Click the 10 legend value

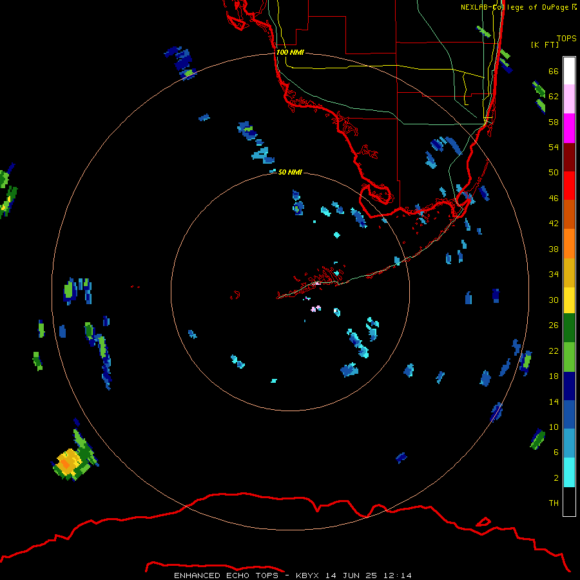(x=554, y=427)
